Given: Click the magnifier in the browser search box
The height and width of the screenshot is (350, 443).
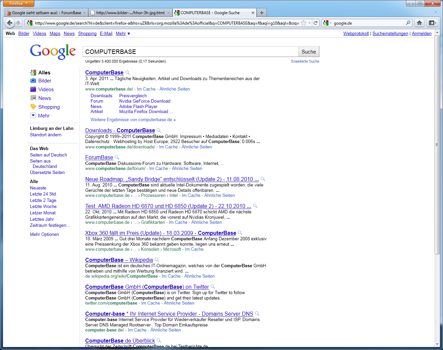Looking at the screenshot, I should click(408, 23).
